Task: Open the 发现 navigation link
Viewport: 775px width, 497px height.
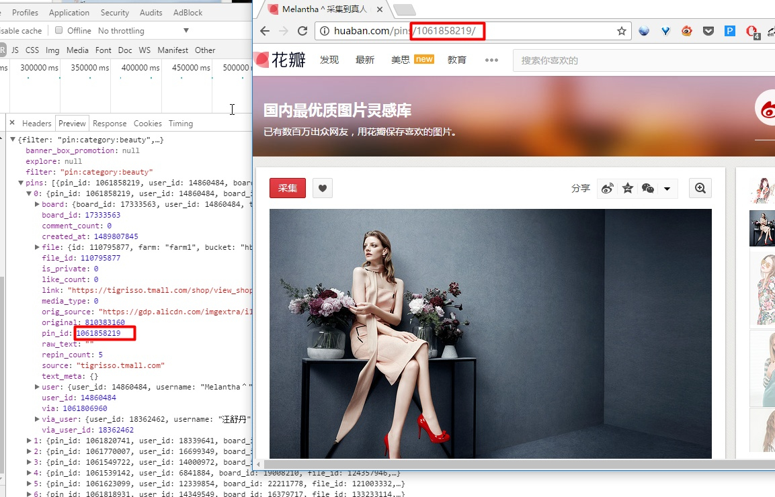Action: click(329, 60)
